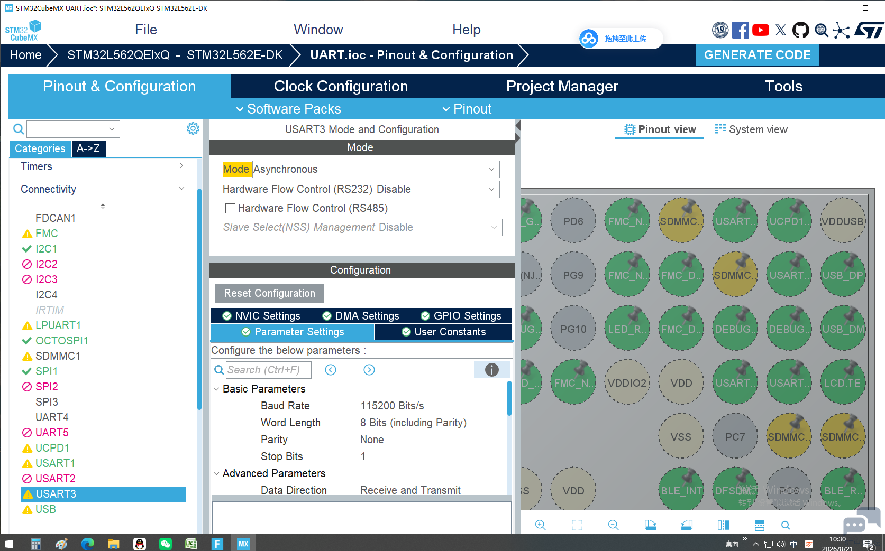
Task: Open Excel from the taskbar
Action: (x=191, y=544)
